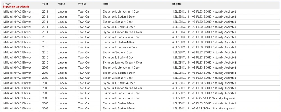Click the Engine column header

tap(177, 4)
